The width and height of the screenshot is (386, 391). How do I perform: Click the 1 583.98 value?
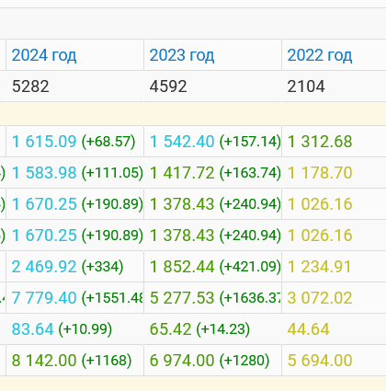[44, 173]
